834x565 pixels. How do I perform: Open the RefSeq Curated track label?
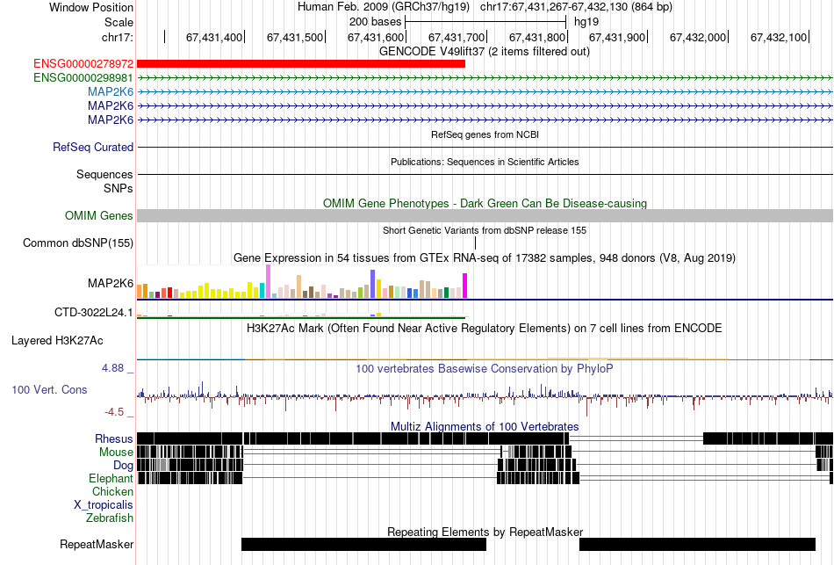tap(93, 147)
